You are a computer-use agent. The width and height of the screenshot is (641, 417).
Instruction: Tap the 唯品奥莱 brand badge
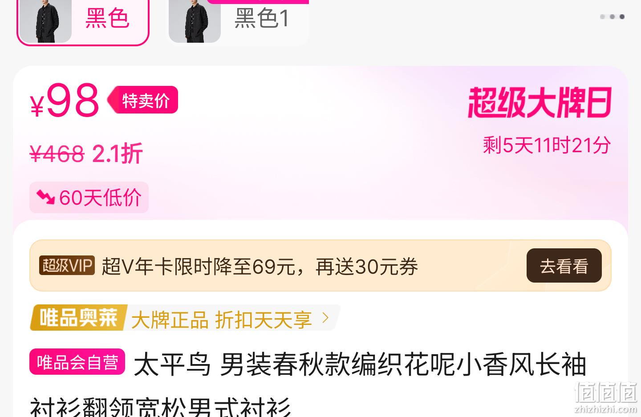[x=79, y=318]
